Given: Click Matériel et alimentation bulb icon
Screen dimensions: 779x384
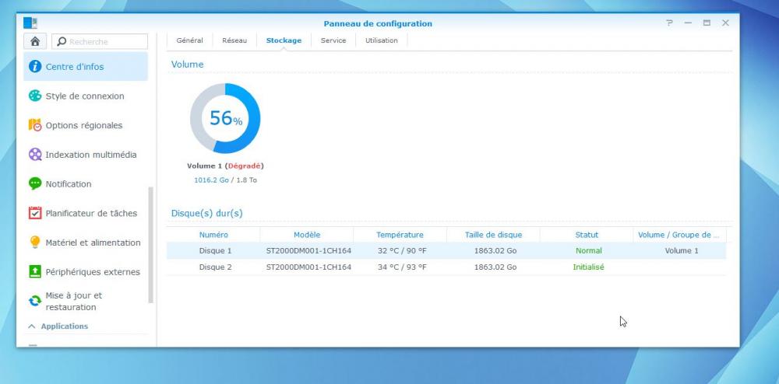Looking at the screenshot, I should [35, 243].
